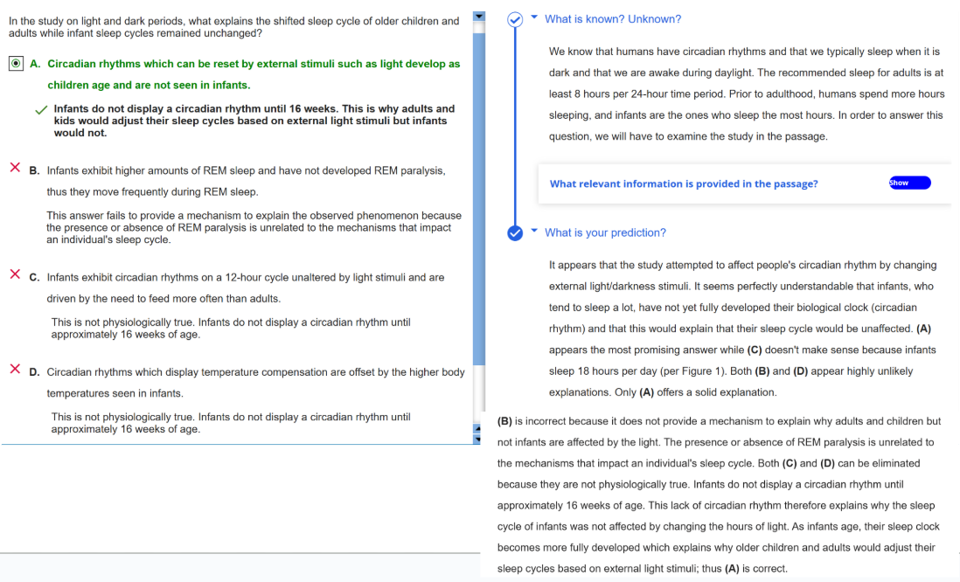Choose answer D about temperature compensation

255,371
